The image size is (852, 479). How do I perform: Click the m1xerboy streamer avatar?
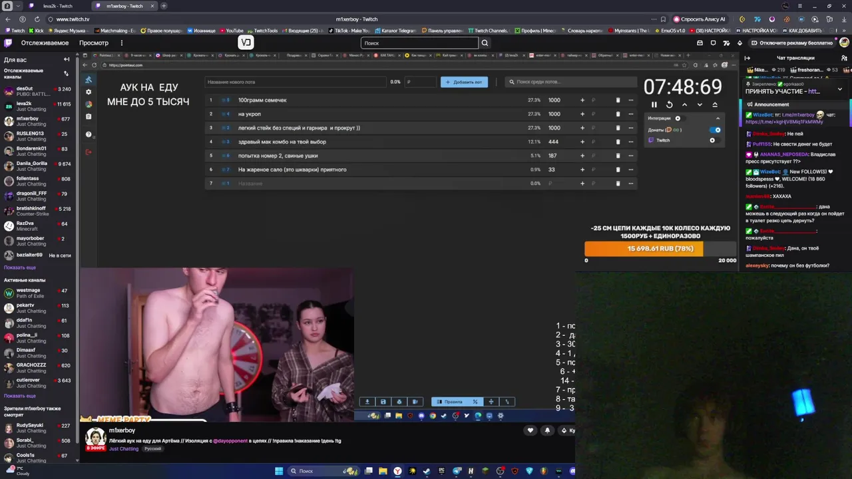point(96,437)
